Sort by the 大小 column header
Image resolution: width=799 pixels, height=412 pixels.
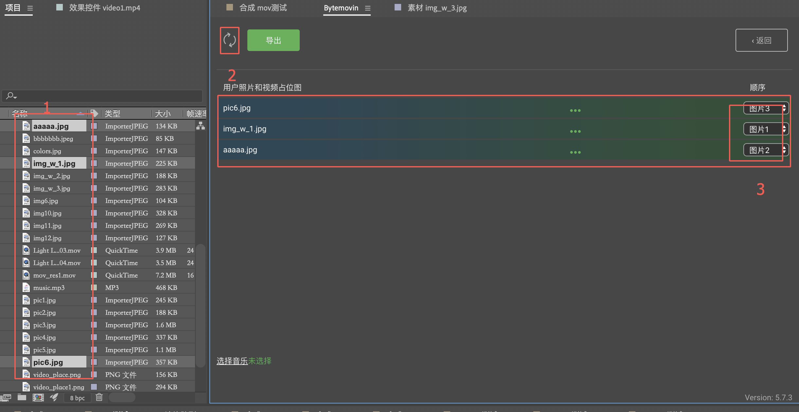click(163, 113)
